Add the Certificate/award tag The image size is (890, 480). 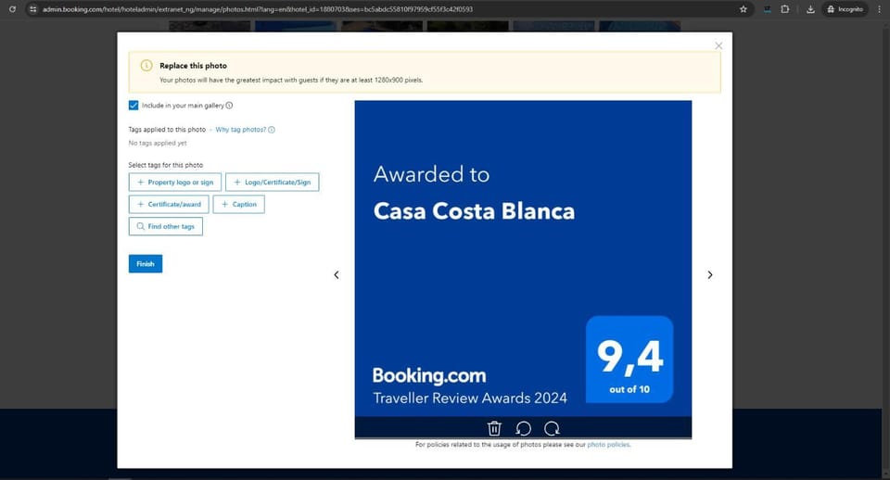[x=169, y=204]
